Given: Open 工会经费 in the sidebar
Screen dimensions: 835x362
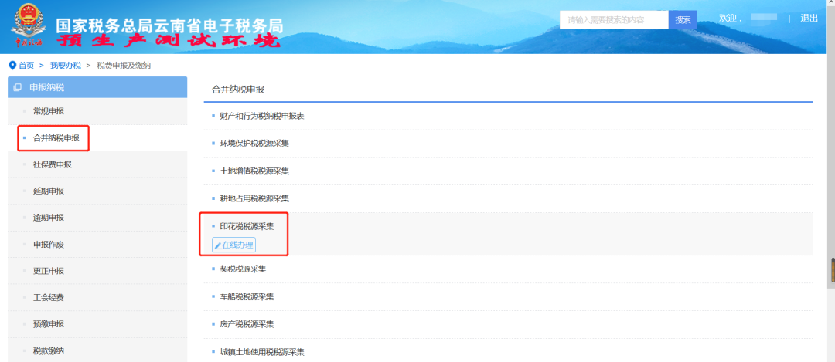Looking at the screenshot, I should tap(49, 298).
